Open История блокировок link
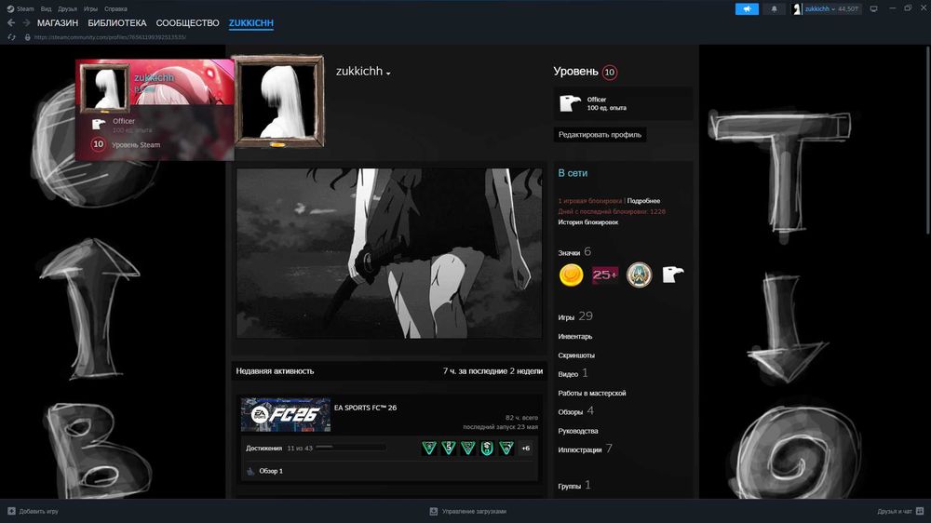This screenshot has height=523, width=931. pyautogui.click(x=587, y=222)
